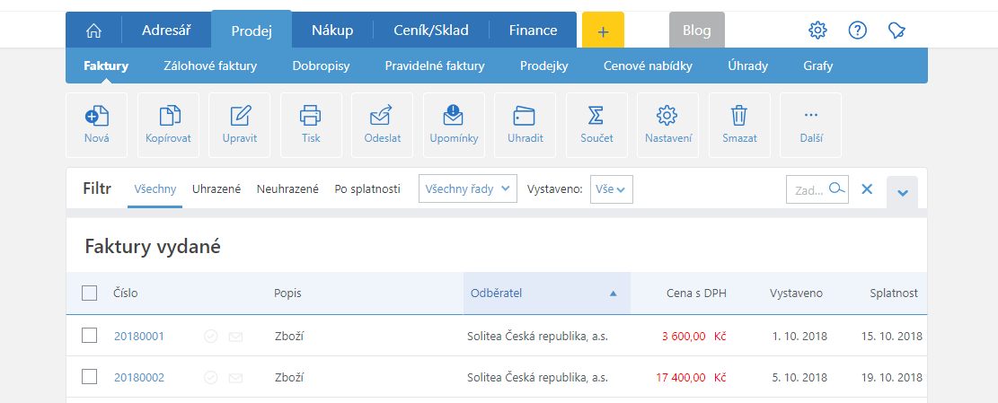Switch to Pravidelné faktury subtab
This screenshot has height=403, width=998.
click(x=435, y=66)
